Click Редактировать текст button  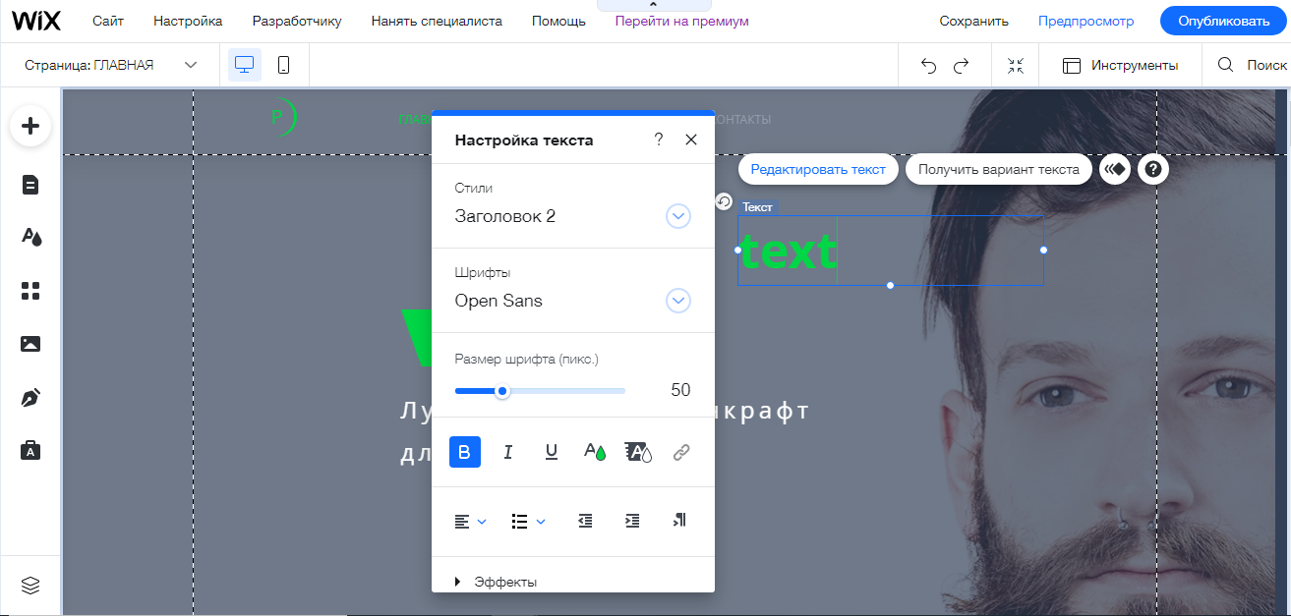818,169
